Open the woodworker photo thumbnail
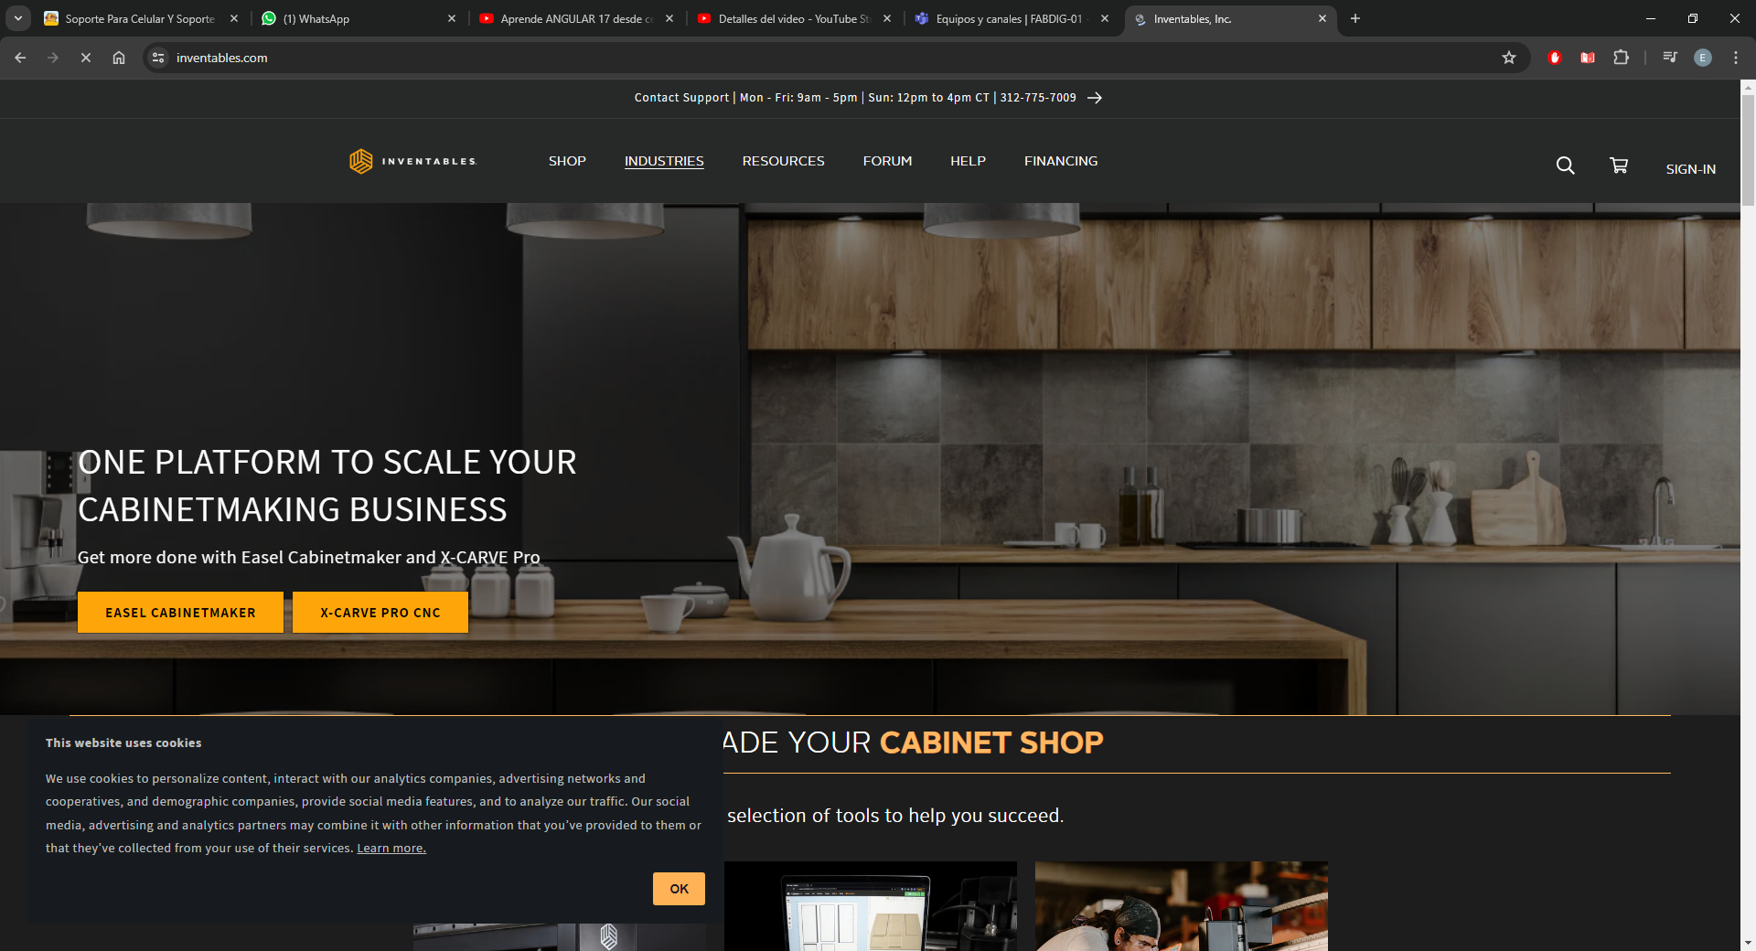This screenshot has height=951, width=1756. [x=1182, y=906]
